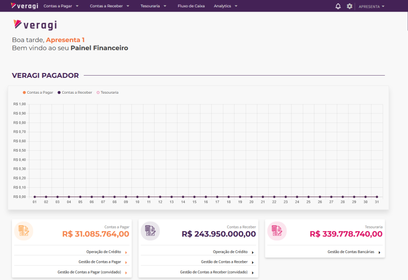Open the Fluxo de Caixa menu item
Image resolution: width=408 pixels, height=280 pixels.
click(x=191, y=6)
